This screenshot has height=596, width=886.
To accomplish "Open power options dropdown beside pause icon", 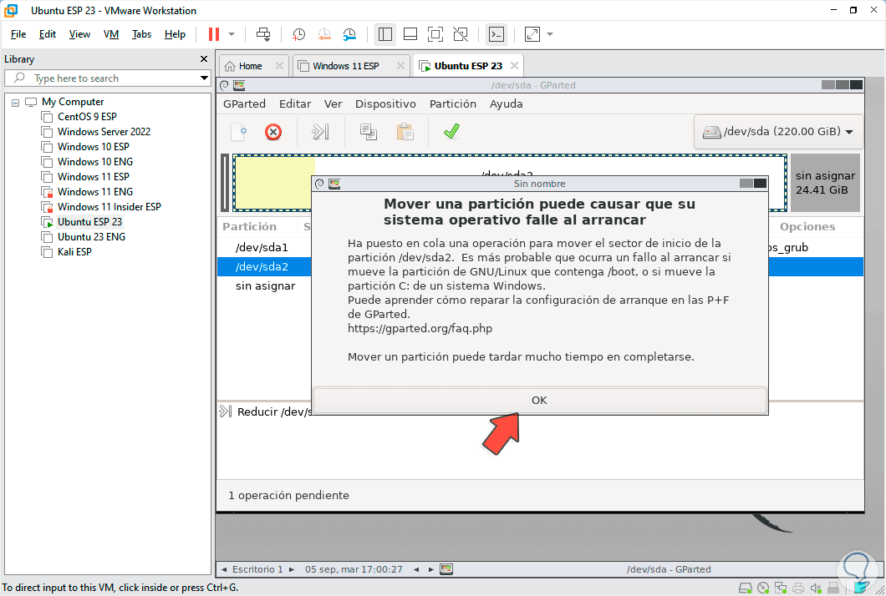I will [x=232, y=34].
